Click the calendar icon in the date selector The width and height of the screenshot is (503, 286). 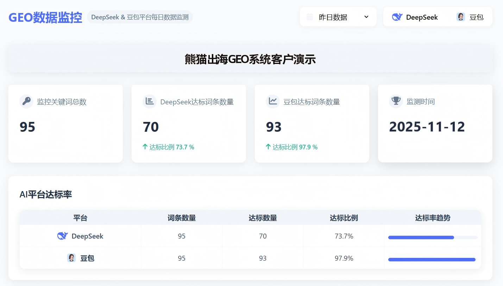coord(310,17)
